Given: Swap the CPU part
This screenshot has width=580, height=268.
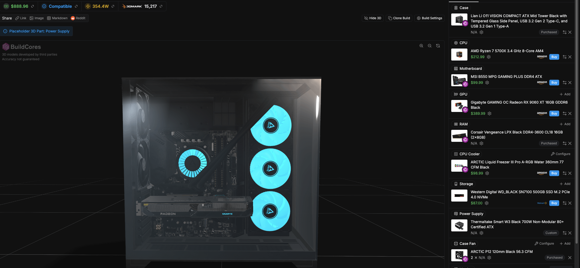Looking at the screenshot, I should coord(564,57).
